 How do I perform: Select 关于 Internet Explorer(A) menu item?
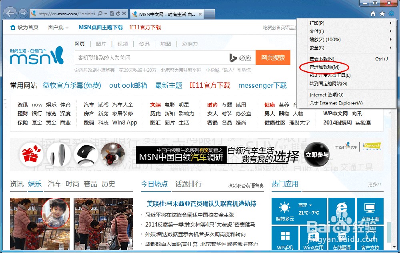click(x=346, y=103)
